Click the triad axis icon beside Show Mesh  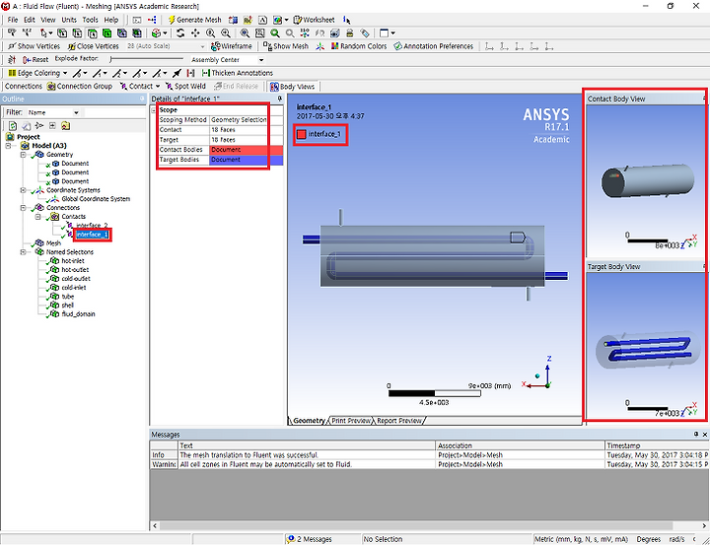click(320, 46)
